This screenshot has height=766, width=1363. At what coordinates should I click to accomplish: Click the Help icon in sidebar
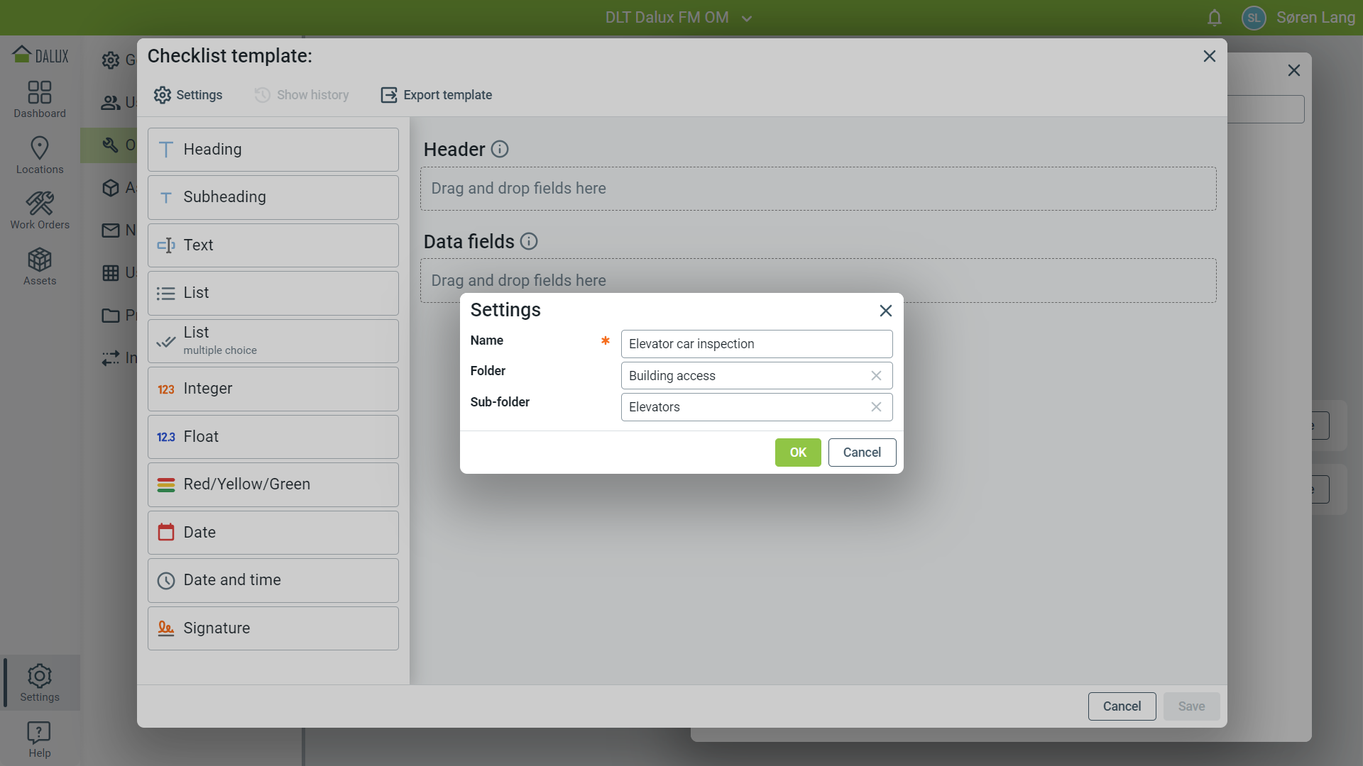pyautogui.click(x=40, y=739)
